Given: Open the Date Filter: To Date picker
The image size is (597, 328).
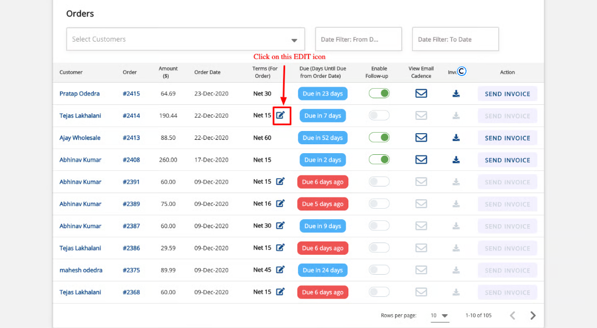Looking at the screenshot, I should (x=455, y=39).
